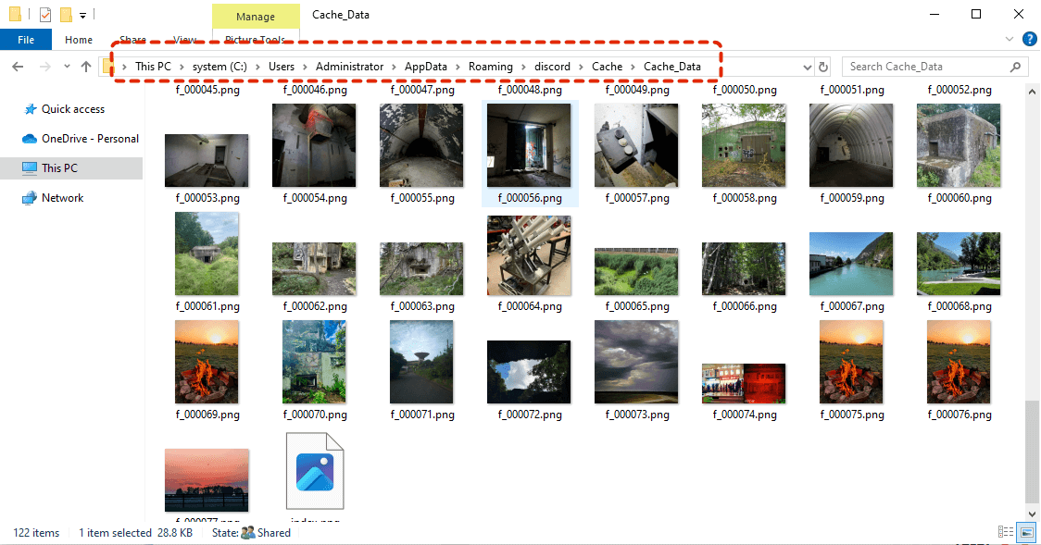Select thumbnail f_000071.png
Image resolution: width=1041 pixels, height=545 pixels.
(421, 362)
